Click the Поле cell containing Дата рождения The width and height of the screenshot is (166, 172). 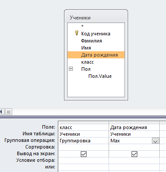(134, 127)
